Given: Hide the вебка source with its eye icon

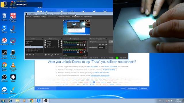Looking at the screenshot, I should tap(59, 45).
